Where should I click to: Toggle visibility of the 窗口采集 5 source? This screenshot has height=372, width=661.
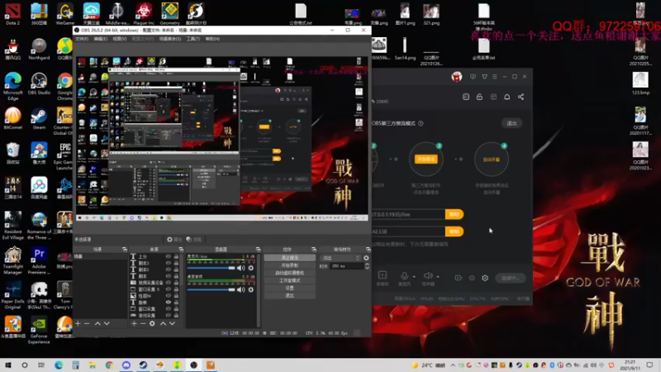pyautogui.click(x=169, y=289)
